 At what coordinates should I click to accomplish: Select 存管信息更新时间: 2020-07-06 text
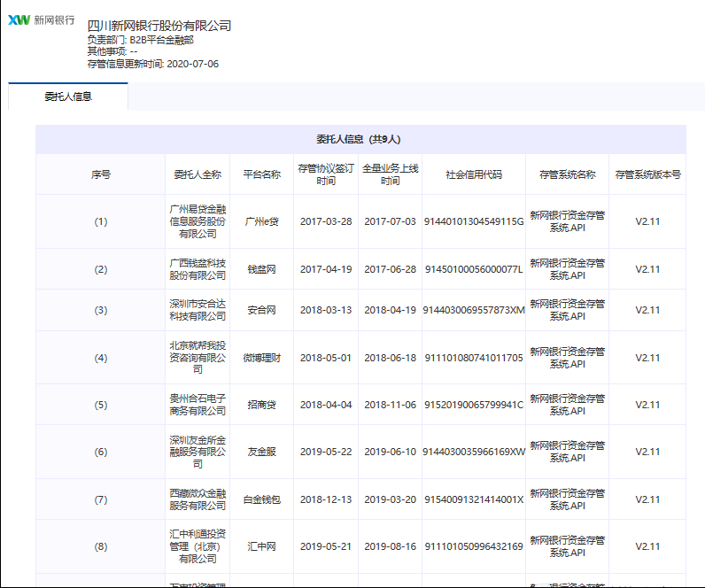tap(153, 64)
